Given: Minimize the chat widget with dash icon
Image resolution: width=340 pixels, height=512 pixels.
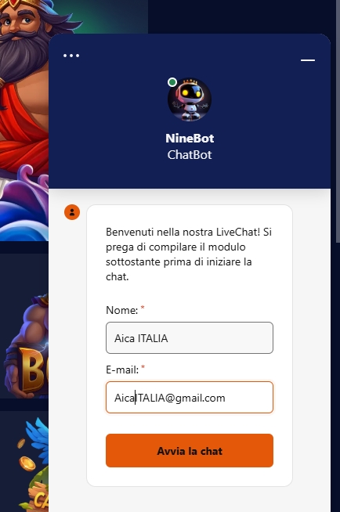Looking at the screenshot, I should [x=308, y=60].
